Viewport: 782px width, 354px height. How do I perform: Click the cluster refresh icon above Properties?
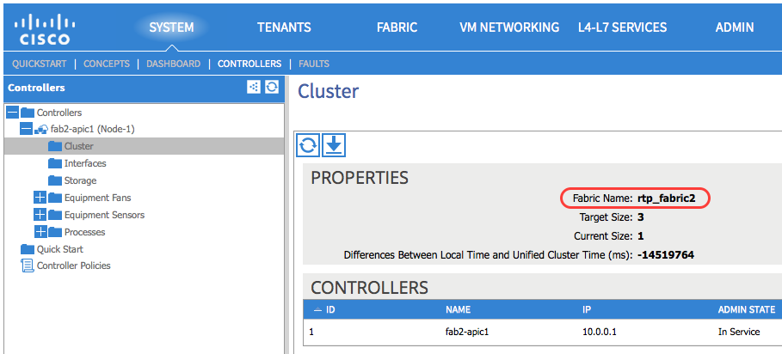(308, 145)
